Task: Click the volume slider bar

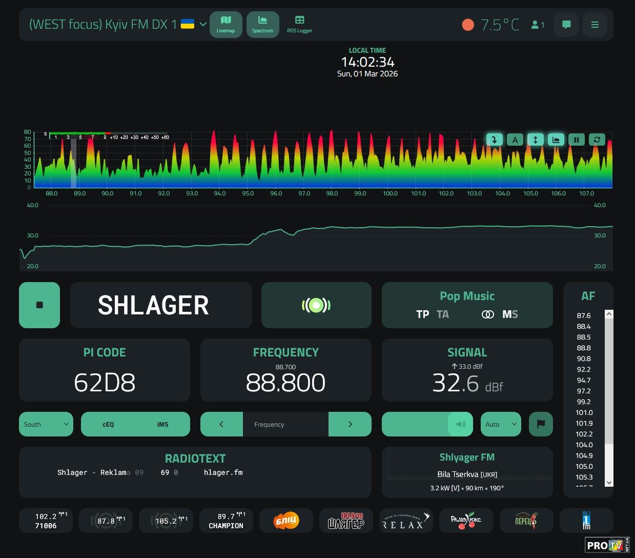Action: pos(415,424)
